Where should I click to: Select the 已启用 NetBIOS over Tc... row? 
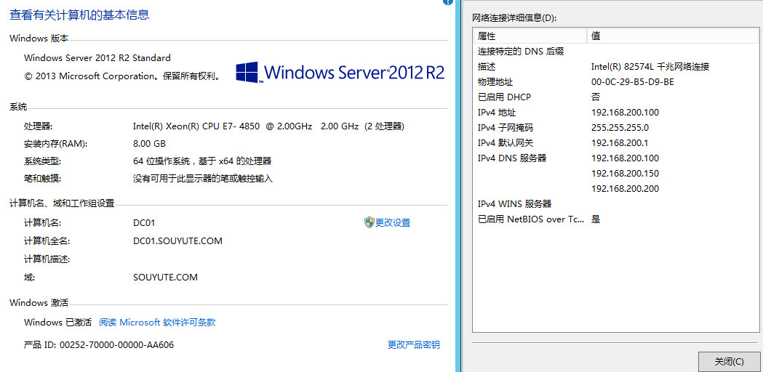pyautogui.click(x=616, y=219)
